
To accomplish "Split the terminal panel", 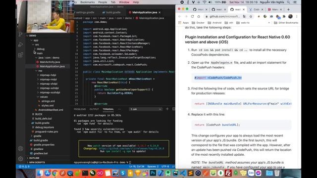I will 173,109.
